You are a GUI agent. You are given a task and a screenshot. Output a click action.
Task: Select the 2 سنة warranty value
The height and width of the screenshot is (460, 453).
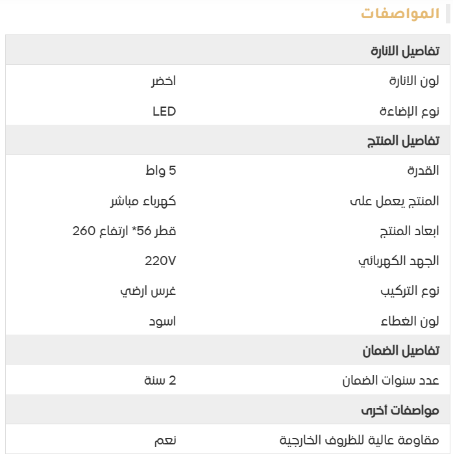tap(160, 380)
